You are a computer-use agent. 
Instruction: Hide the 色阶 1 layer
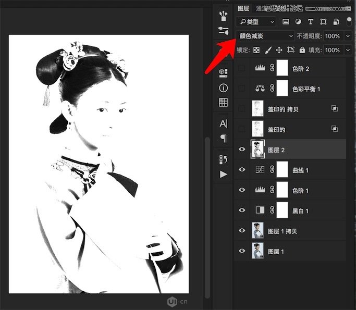[x=242, y=190]
